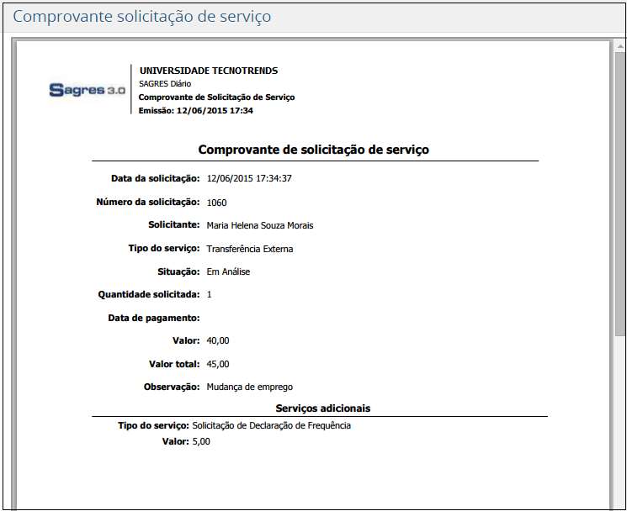This screenshot has width=627, height=511.
Task: Click the Sagres 3.0 logo
Action: [87, 90]
